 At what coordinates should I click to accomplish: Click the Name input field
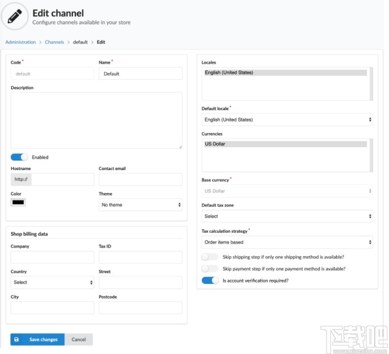pos(140,74)
